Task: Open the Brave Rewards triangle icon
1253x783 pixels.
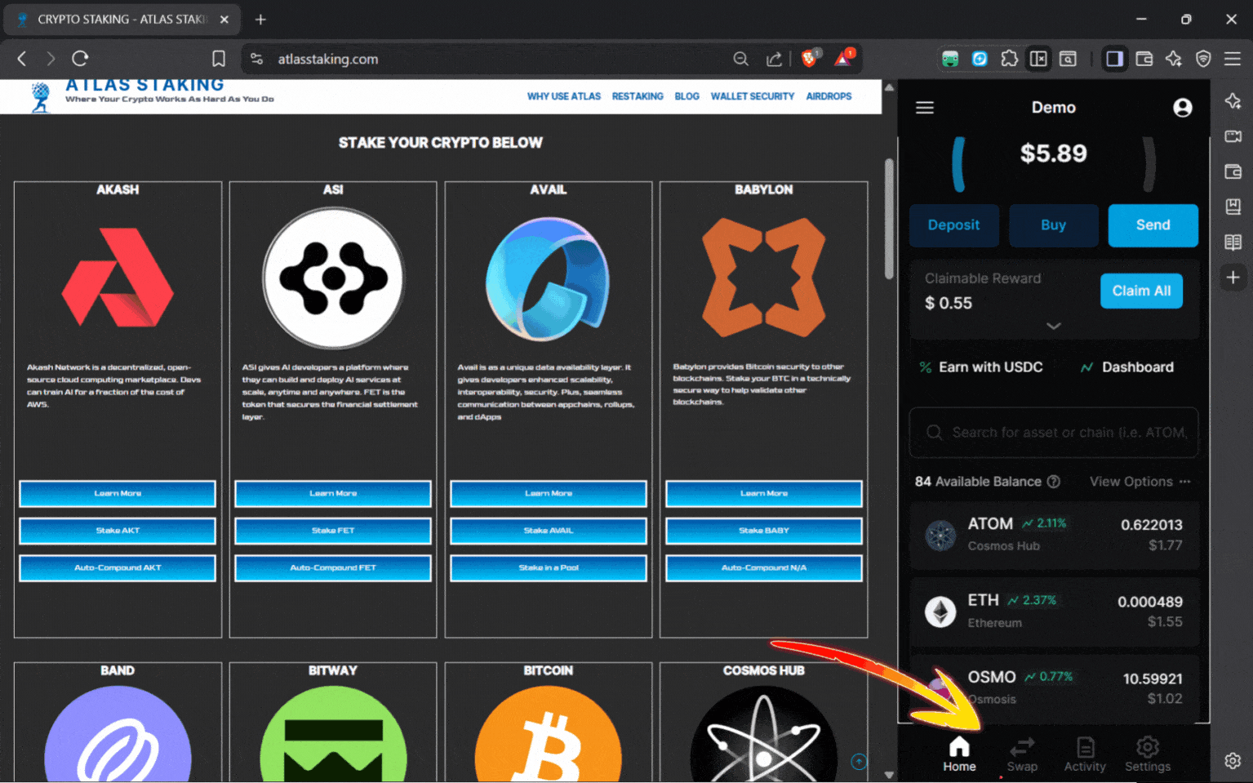Action: [844, 58]
